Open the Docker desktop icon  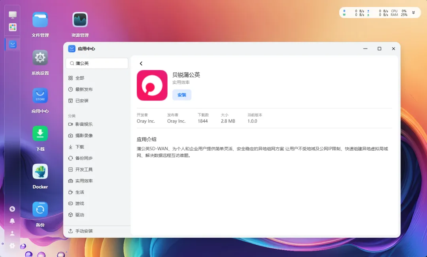click(40, 172)
